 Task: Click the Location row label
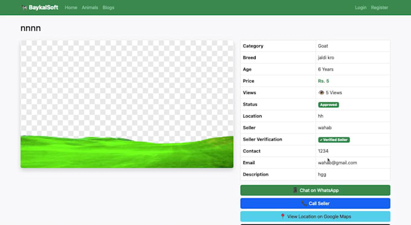[252, 116]
